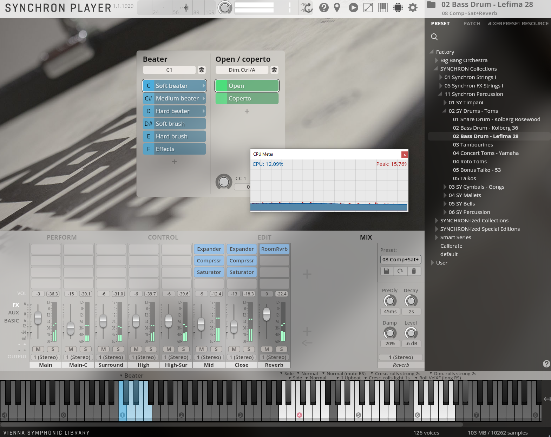Viewport: 551px width, 437px height.
Task: Turn the PreDly knob
Action: pos(390,301)
